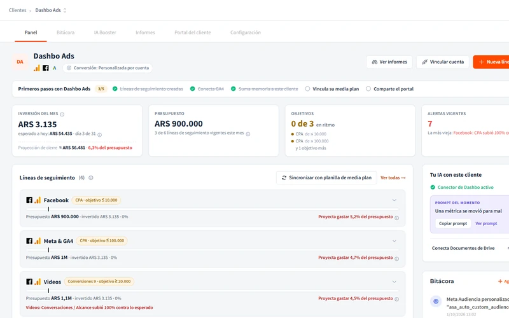Open the Portal del cliente tab

tap(193, 32)
